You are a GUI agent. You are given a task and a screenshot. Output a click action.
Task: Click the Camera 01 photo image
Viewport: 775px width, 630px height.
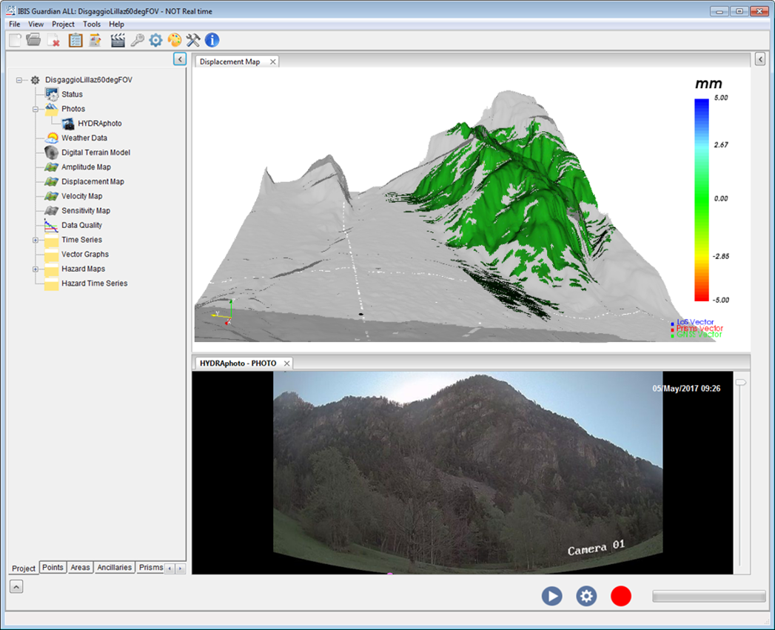tap(468, 472)
